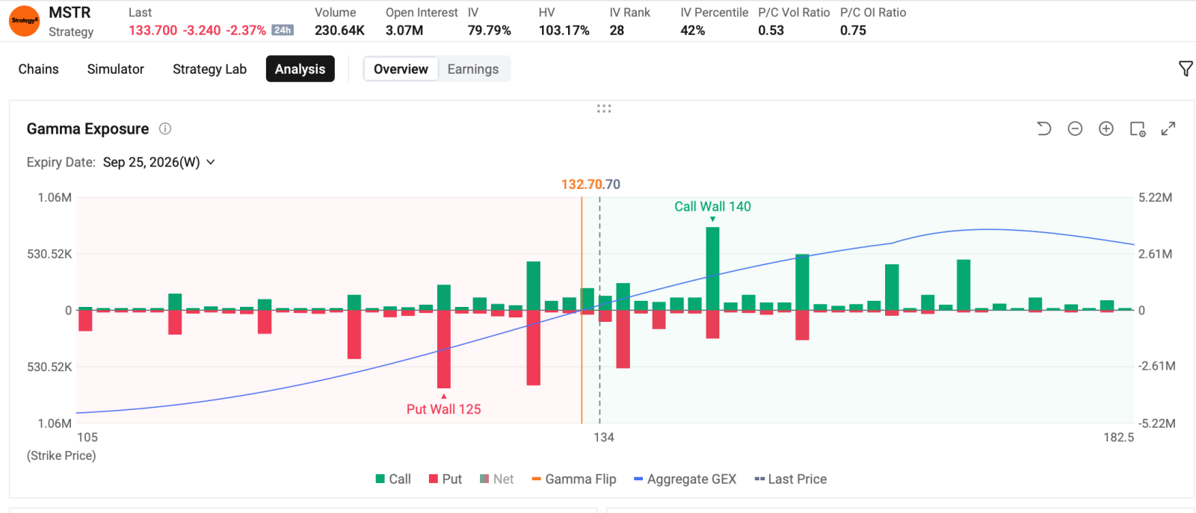Screen dimensions: 1196x513
Task: Click the 134 strike axis label
Action: (x=604, y=438)
